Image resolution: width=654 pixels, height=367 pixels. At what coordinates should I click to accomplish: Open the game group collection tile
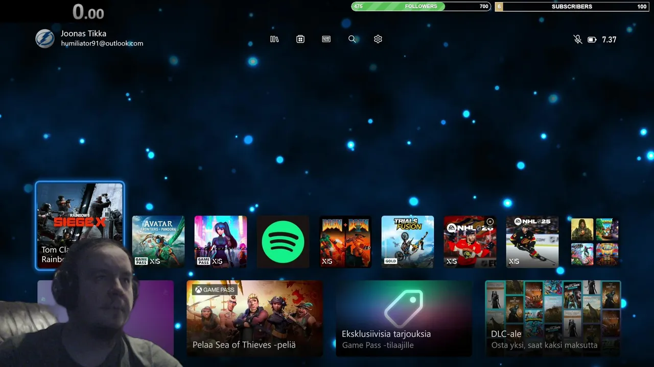point(595,242)
